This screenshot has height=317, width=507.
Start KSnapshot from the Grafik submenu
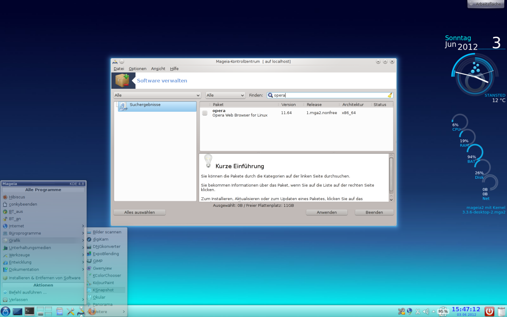(106, 290)
